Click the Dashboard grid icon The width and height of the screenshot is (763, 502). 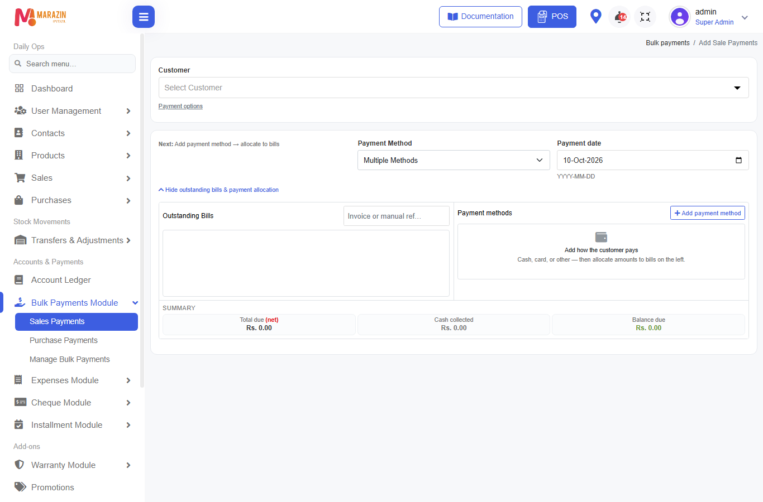tap(20, 88)
